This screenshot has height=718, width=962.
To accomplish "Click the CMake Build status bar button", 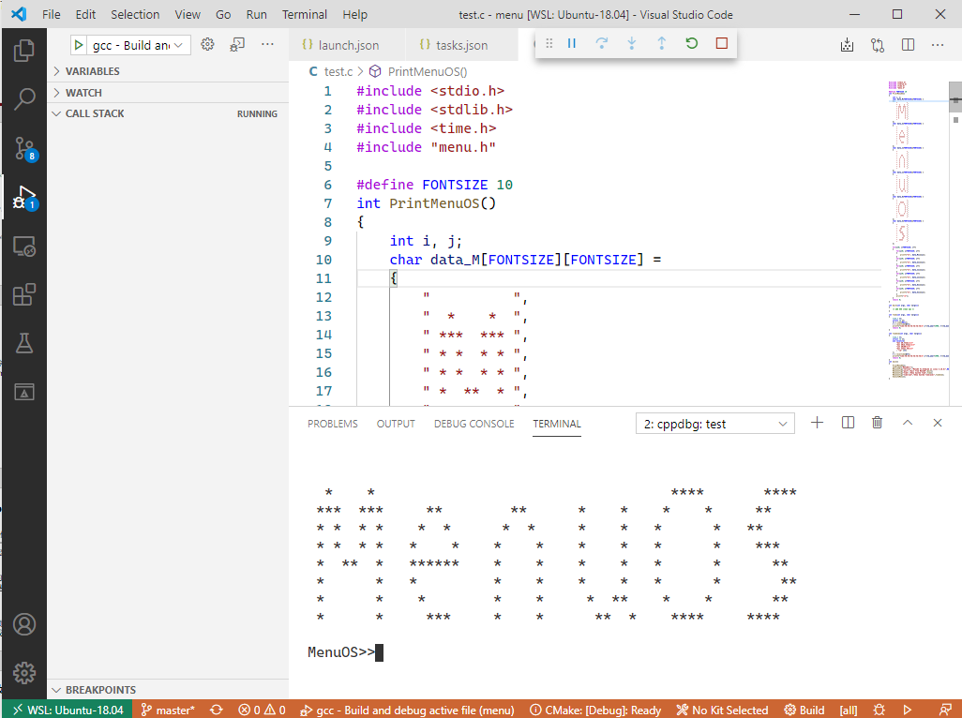I will pyautogui.click(x=804, y=710).
